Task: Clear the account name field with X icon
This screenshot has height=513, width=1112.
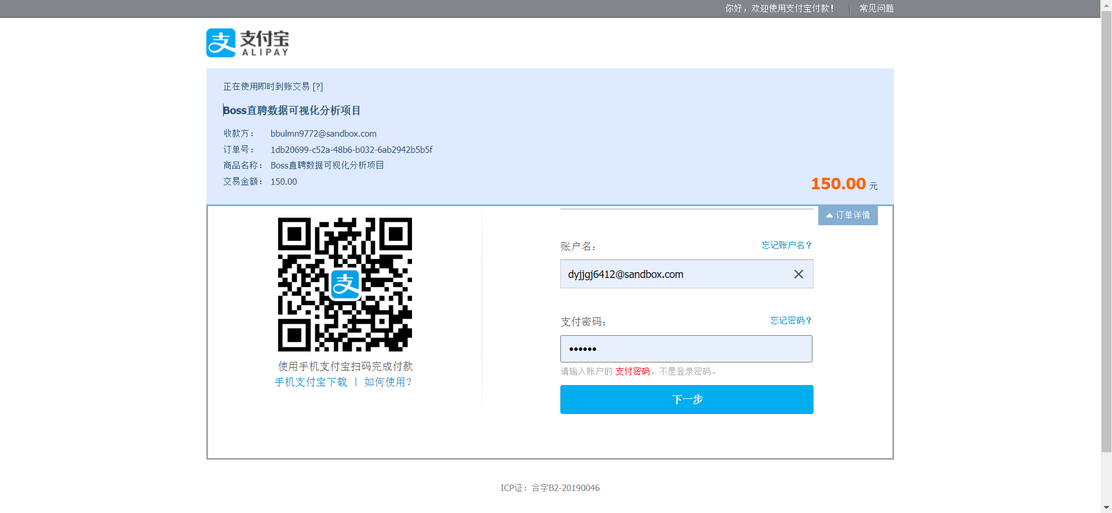Action: pos(799,274)
